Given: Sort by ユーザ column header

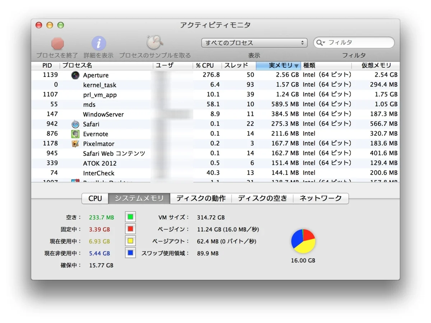Looking at the screenshot, I should point(173,66).
